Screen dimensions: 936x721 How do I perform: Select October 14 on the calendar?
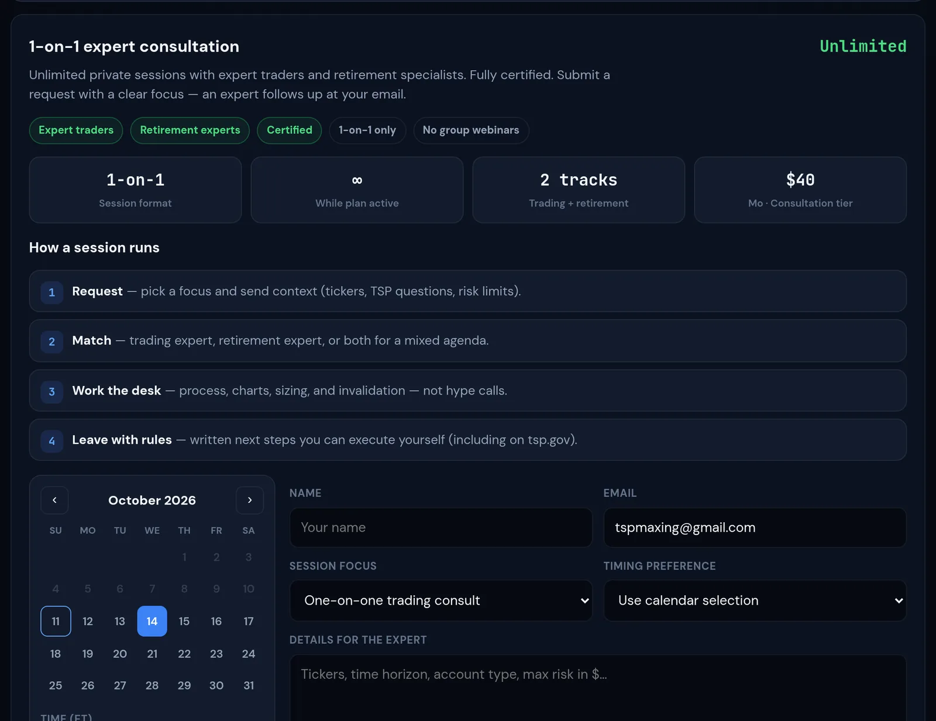tap(152, 621)
